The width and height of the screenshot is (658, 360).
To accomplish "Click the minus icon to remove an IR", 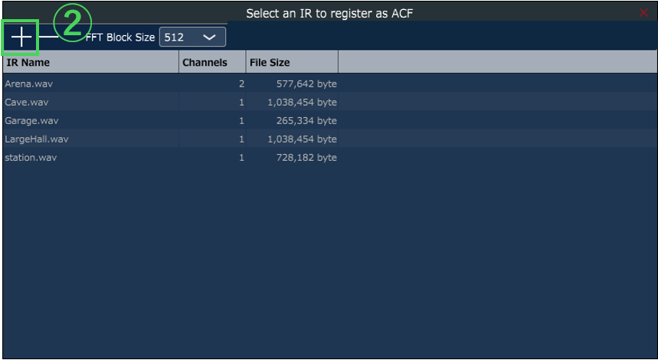I will [49, 37].
